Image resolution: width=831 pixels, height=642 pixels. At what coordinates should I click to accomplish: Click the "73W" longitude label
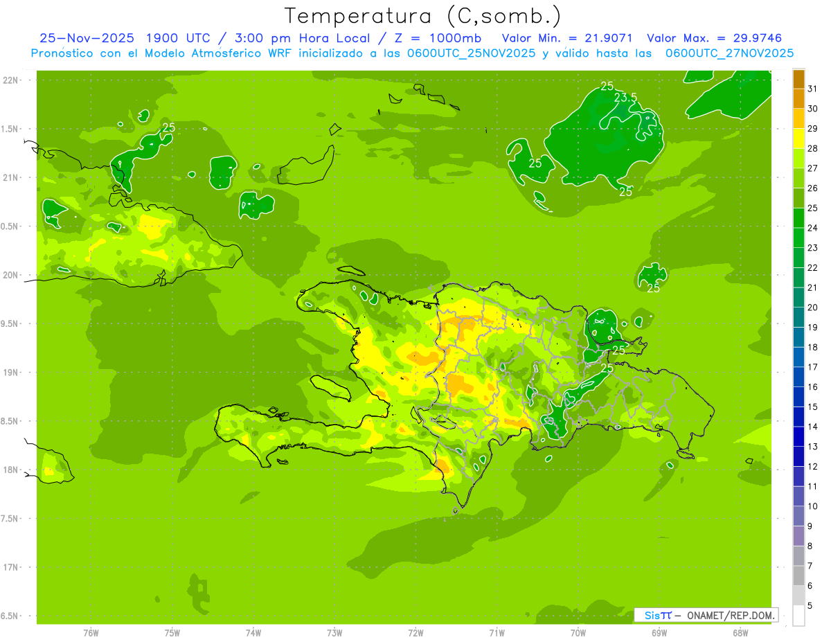(x=334, y=633)
